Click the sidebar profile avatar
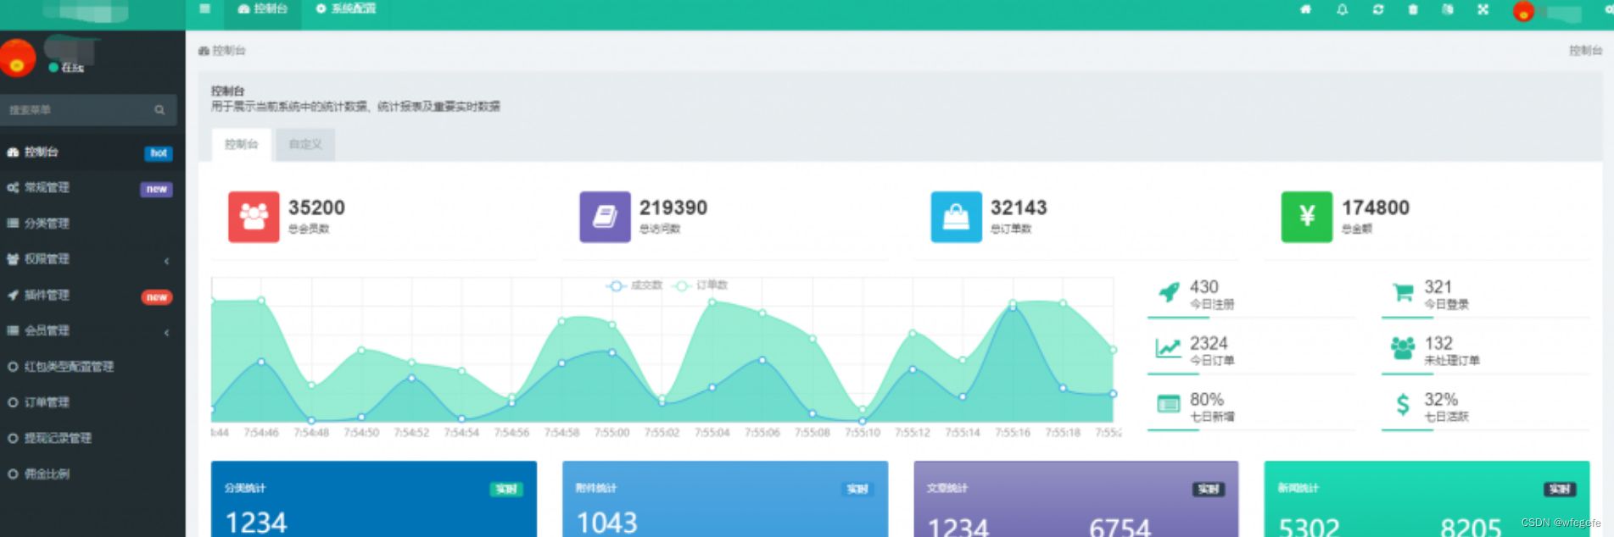Screen dimensions: 1614x537 [x=16, y=58]
